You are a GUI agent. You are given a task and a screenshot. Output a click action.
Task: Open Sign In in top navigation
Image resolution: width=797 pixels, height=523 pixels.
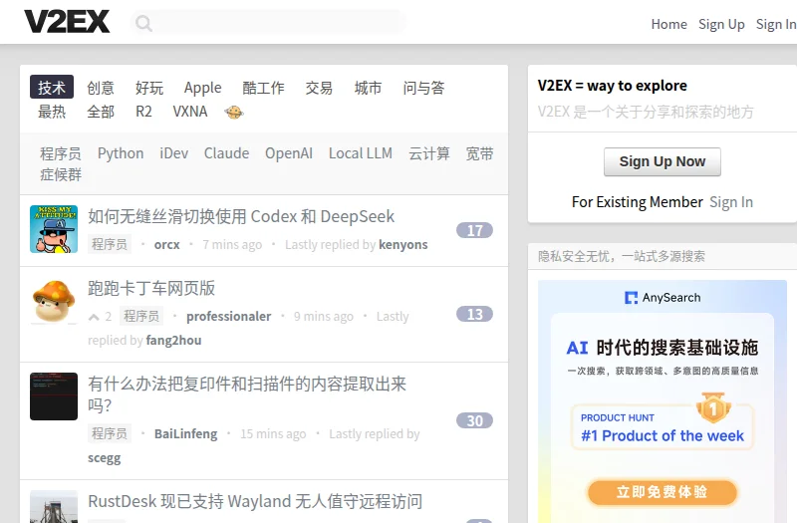(x=776, y=24)
